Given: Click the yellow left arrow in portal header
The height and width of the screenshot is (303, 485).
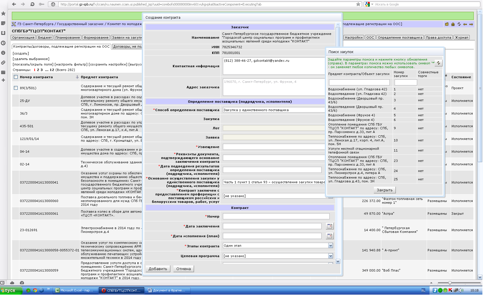Looking at the screenshot, I should click(x=465, y=24).
